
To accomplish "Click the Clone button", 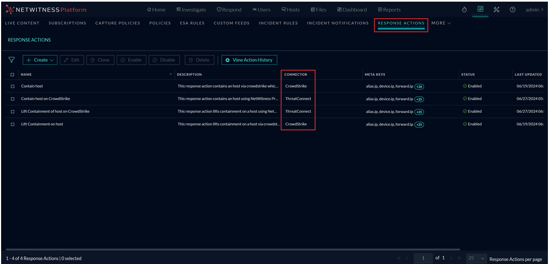I will [100, 60].
